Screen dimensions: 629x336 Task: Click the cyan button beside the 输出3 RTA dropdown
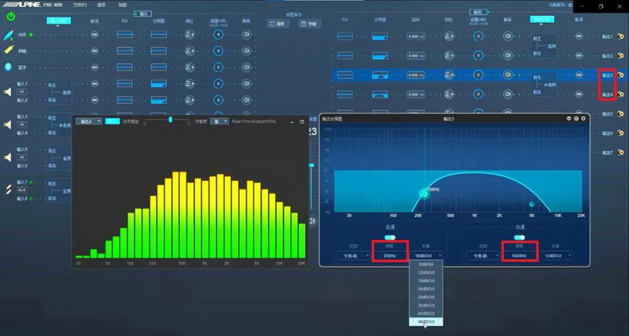[112, 121]
